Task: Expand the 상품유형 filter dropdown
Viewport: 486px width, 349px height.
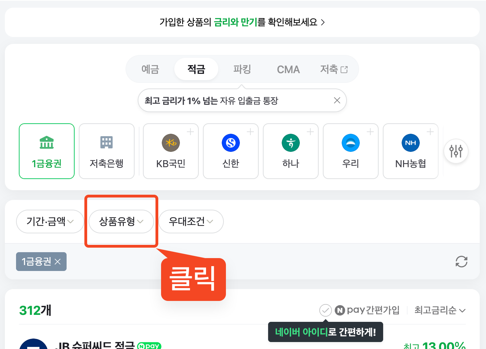Action: pos(121,221)
